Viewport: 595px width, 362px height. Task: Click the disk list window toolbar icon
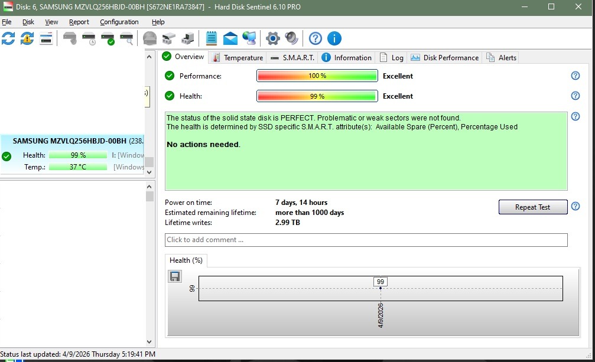click(46, 38)
